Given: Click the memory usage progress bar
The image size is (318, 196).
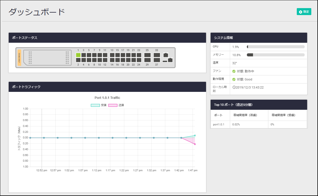Looking at the screenshot, I should 276,55.
